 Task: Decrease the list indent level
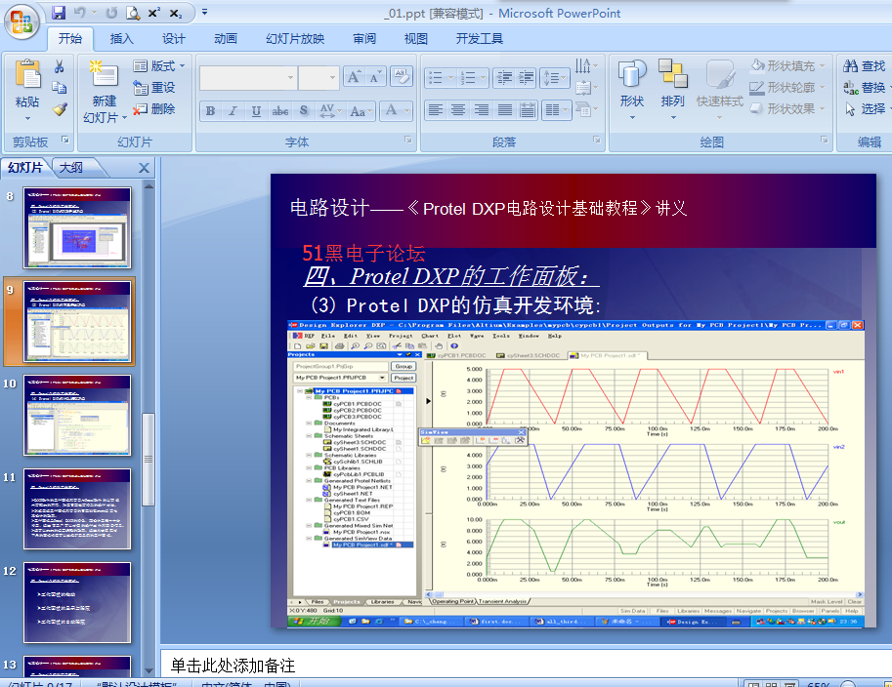(x=504, y=77)
